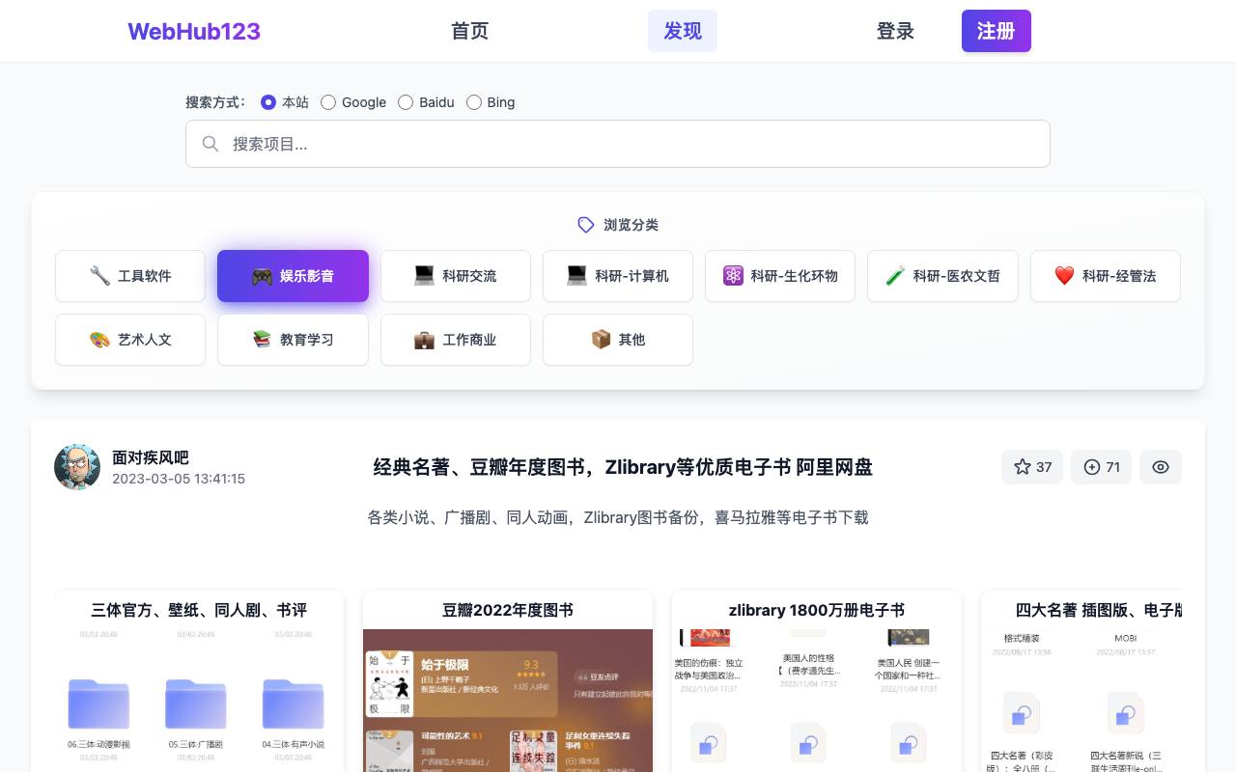Viewport: 1236px width, 772px height.
Task: Click the post timestamp 2023-03-05 13:41:15
Action: tap(179, 479)
